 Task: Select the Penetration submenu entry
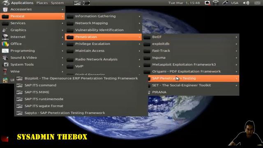coord(103,37)
